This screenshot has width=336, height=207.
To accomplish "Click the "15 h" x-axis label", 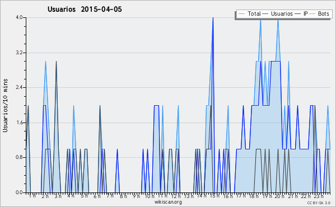I will pyautogui.click(x=214, y=196).
